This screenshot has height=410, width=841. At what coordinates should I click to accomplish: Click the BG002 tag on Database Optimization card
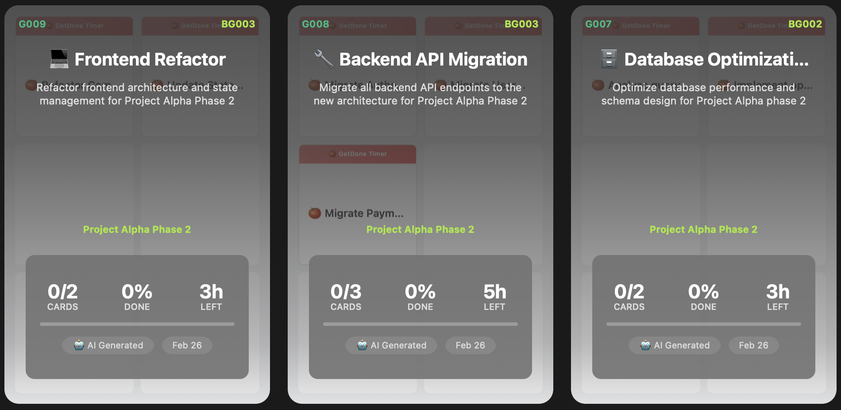click(805, 24)
